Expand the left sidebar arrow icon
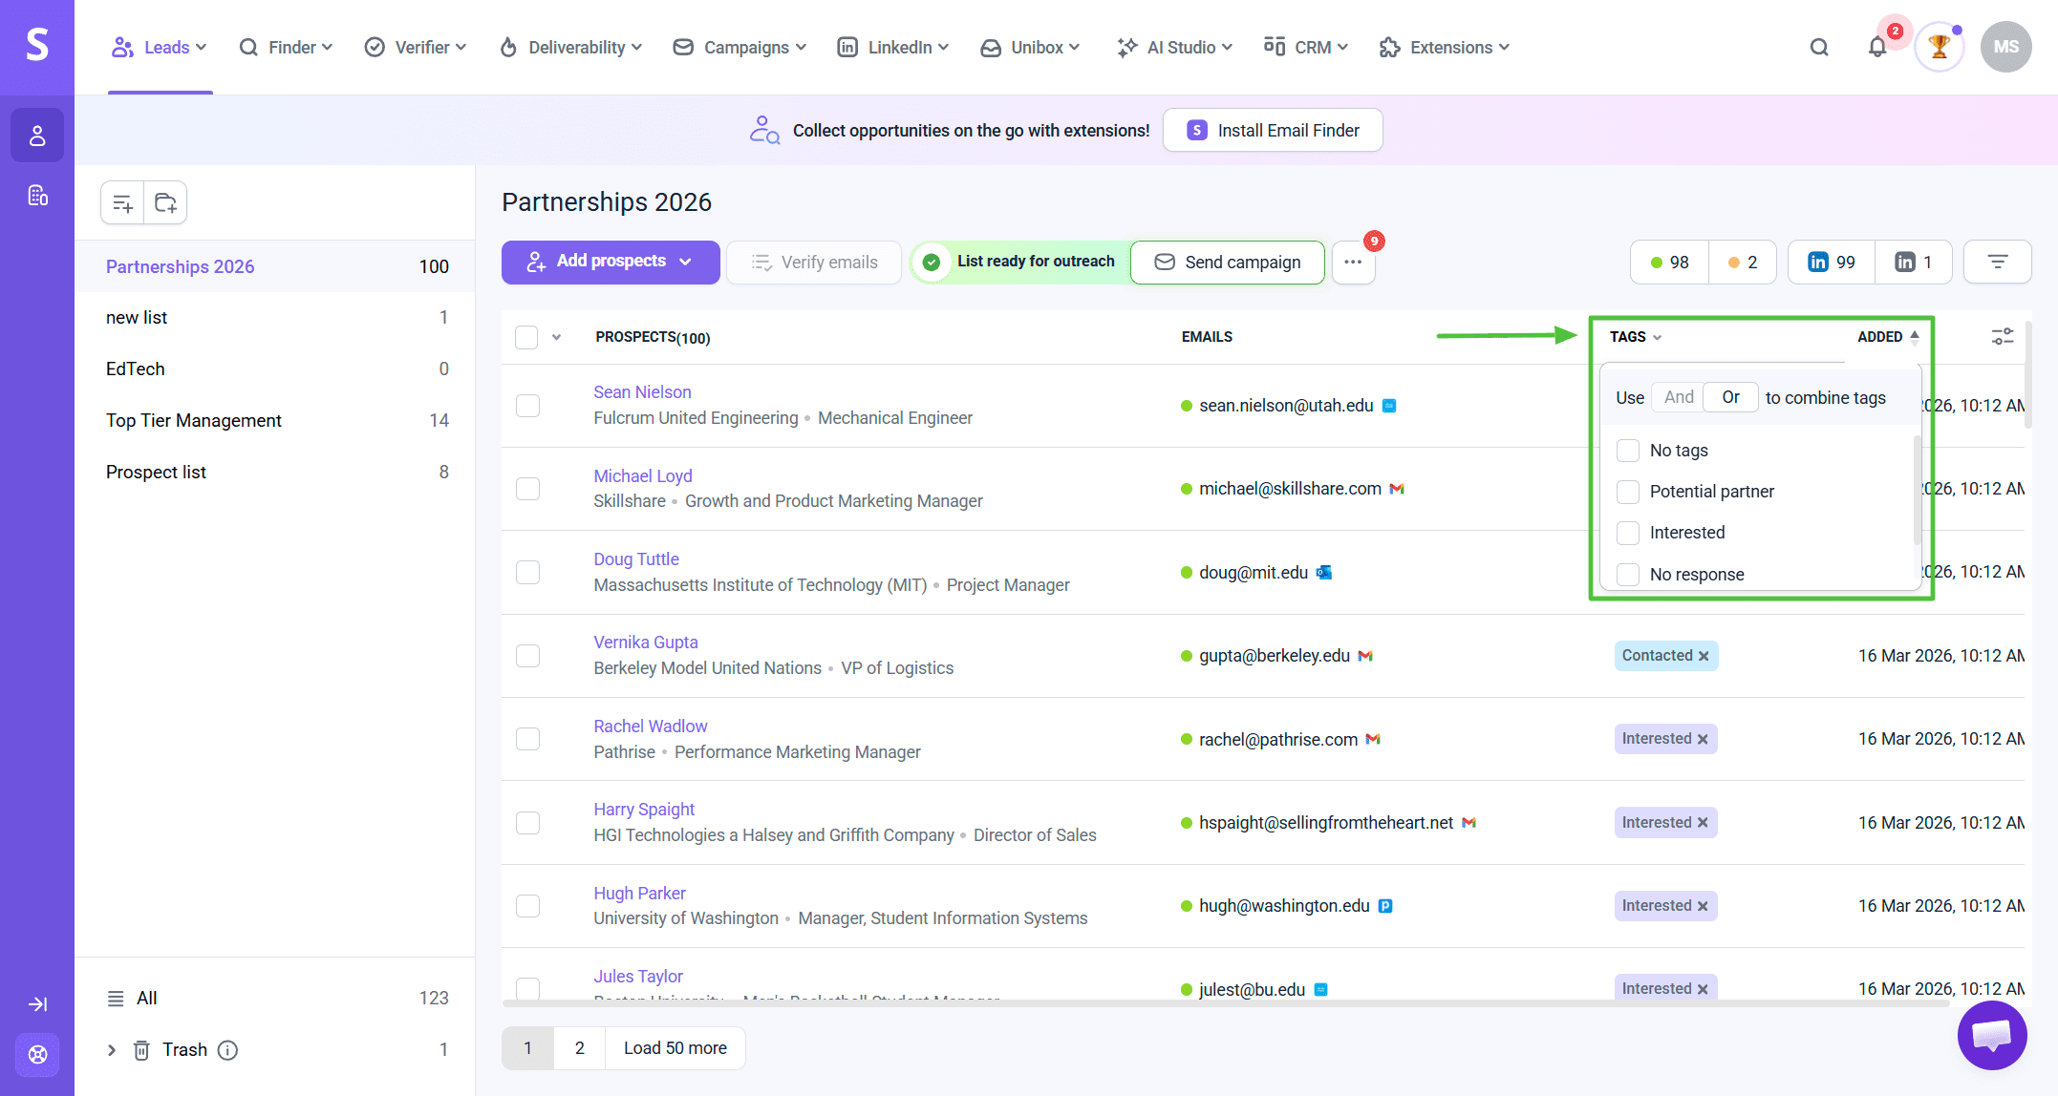Image resolution: width=2058 pixels, height=1096 pixels. tap(37, 1003)
